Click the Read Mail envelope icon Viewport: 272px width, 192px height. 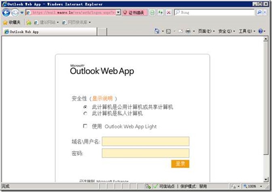click(x=181, y=32)
